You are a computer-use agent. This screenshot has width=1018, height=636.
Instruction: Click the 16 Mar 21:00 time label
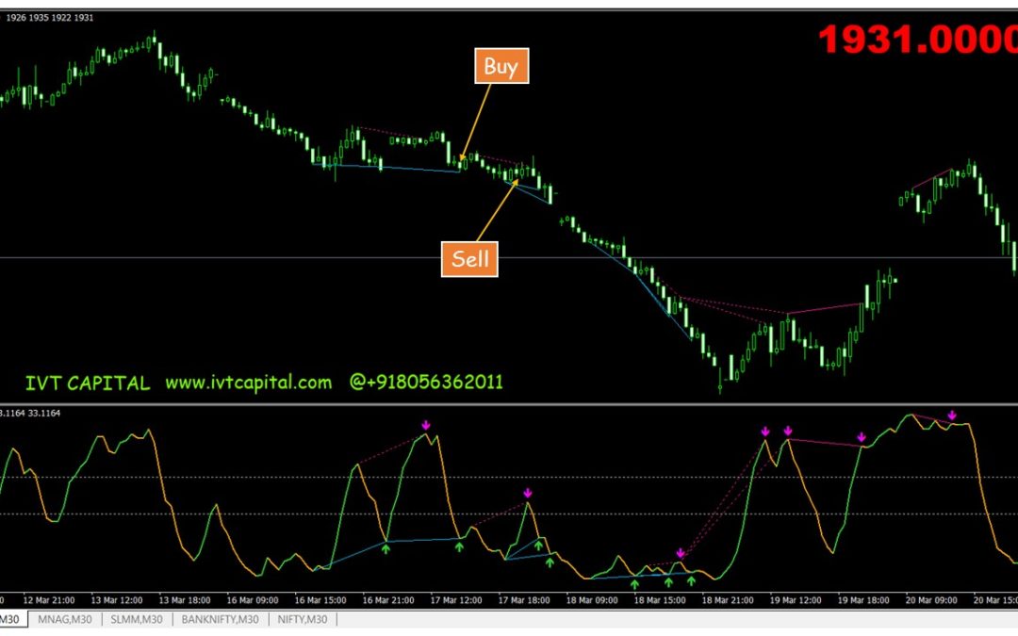click(x=388, y=600)
